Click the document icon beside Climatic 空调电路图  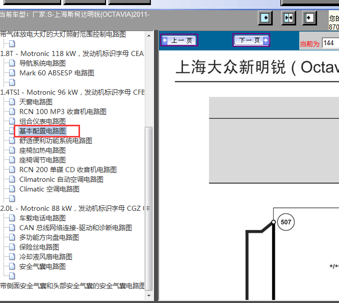coord(12,189)
